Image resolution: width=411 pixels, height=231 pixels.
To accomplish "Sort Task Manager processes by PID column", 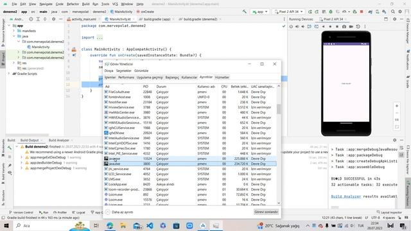I will [x=146, y=87].
